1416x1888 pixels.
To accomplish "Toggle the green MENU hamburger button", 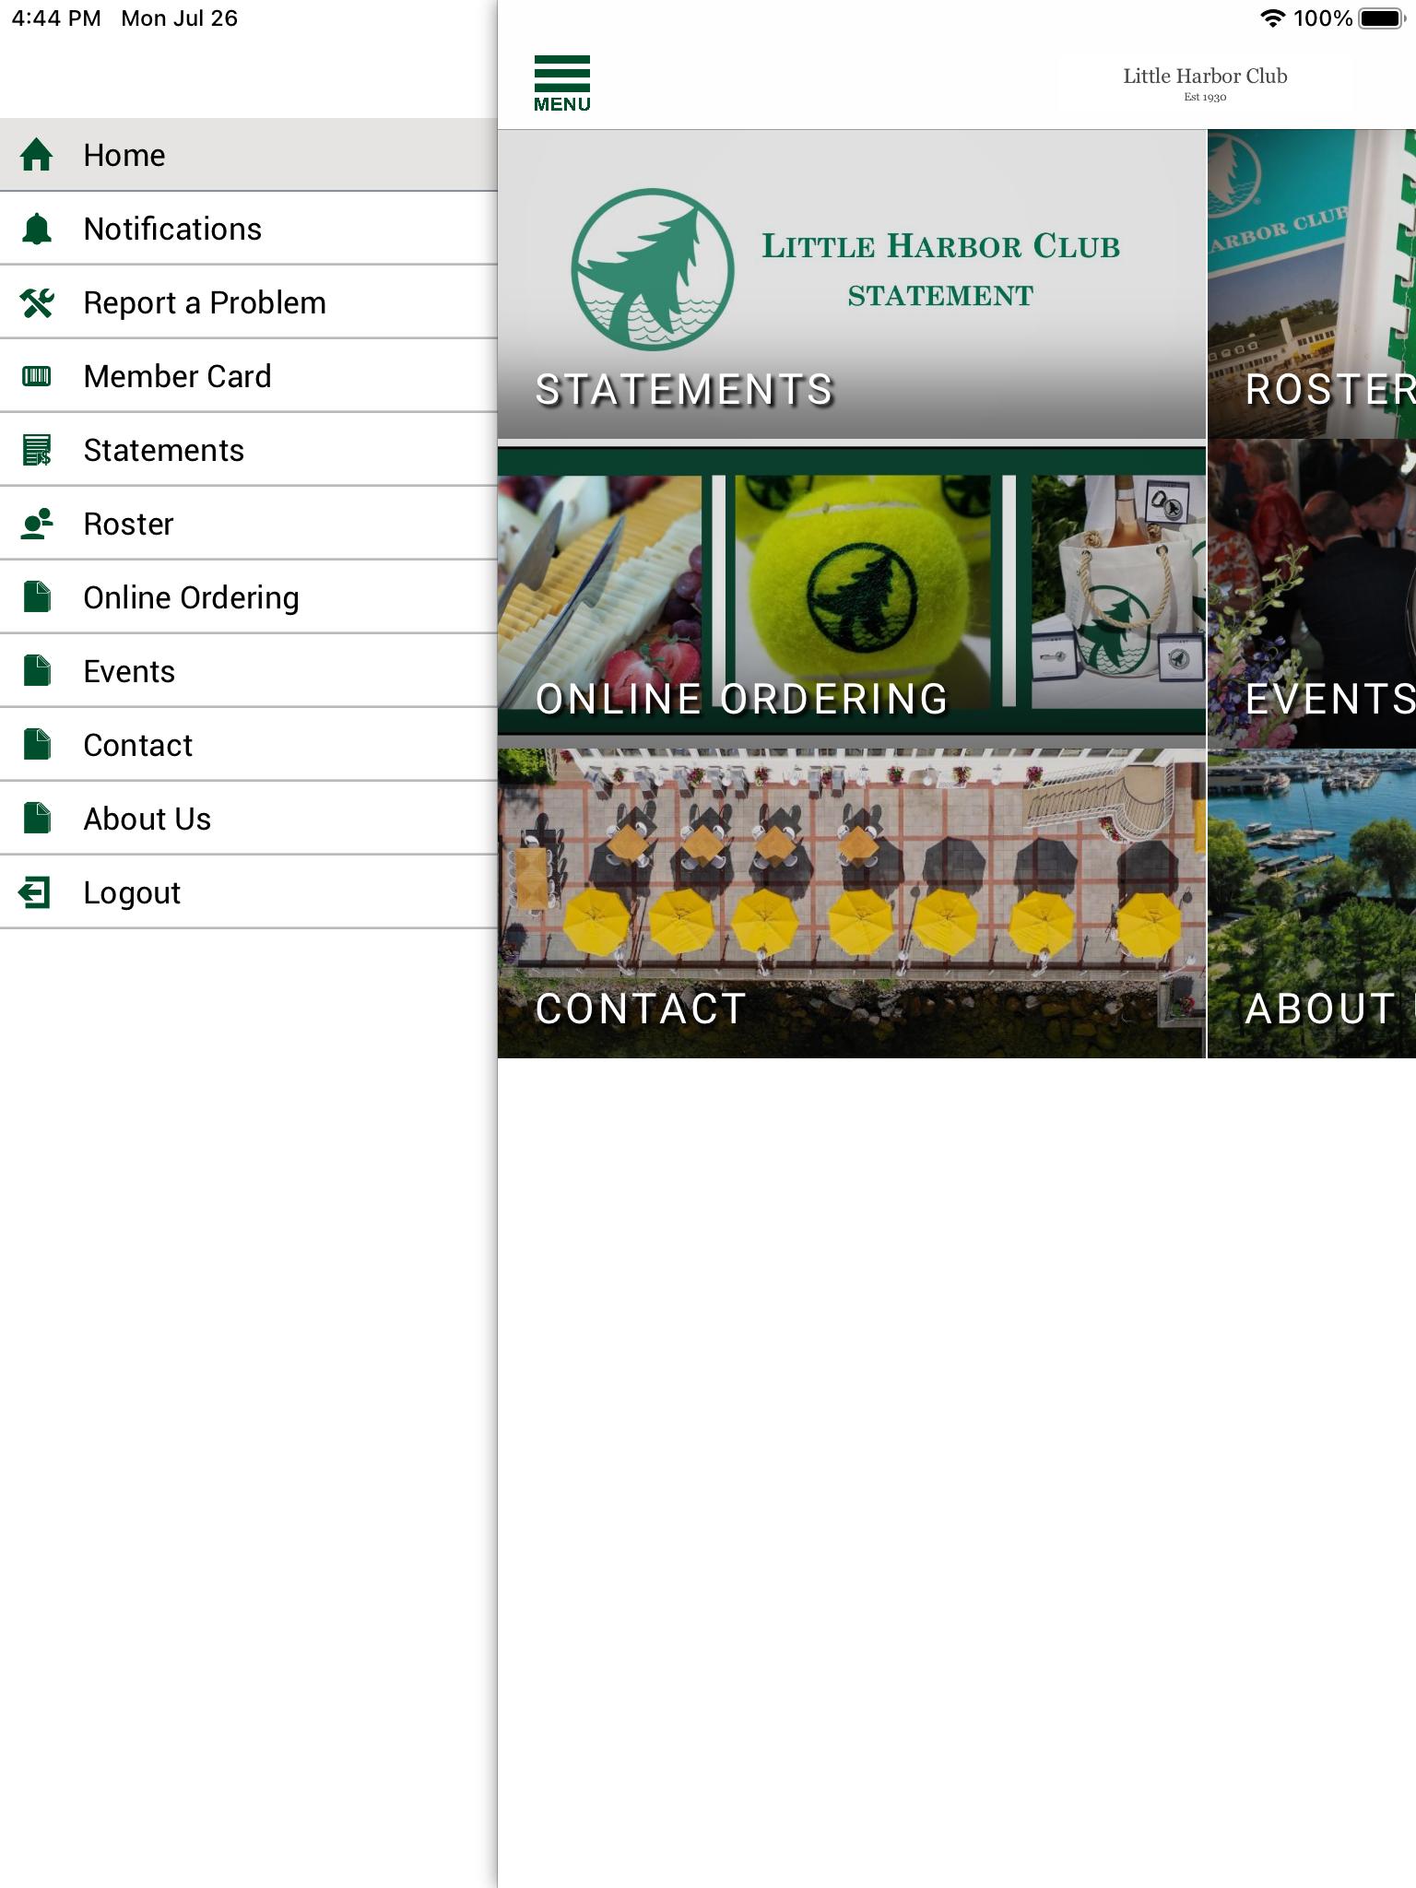I will tap(562, 83).
